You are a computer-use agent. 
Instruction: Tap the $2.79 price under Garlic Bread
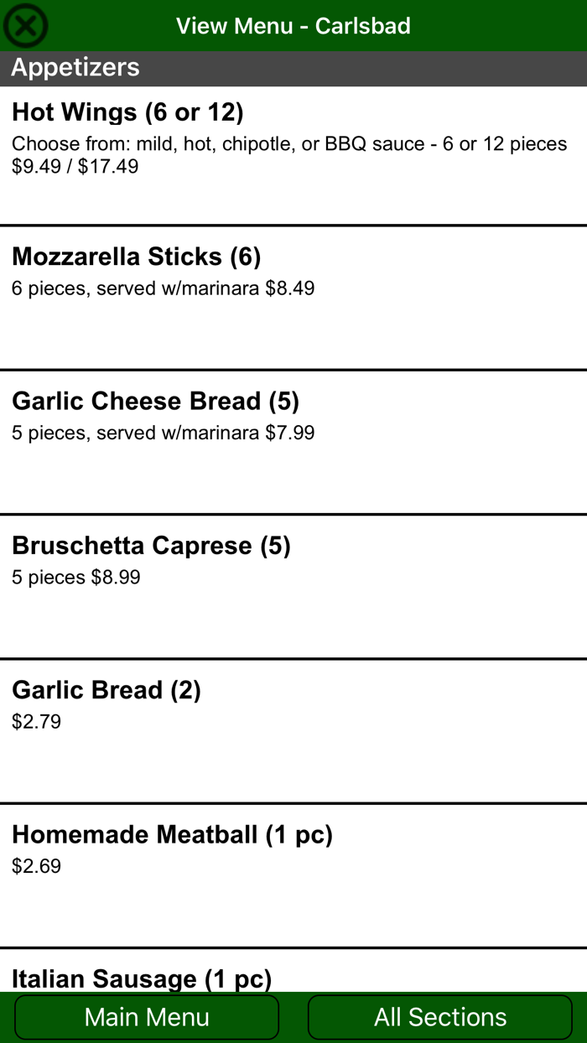(36, 721)
